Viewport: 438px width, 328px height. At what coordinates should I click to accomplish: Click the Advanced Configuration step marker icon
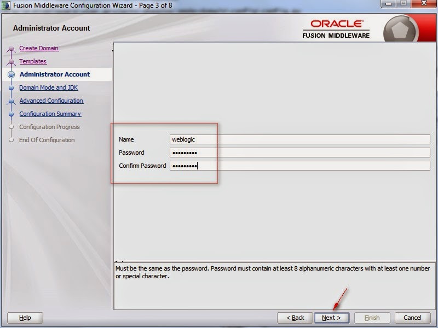(11, 101)
